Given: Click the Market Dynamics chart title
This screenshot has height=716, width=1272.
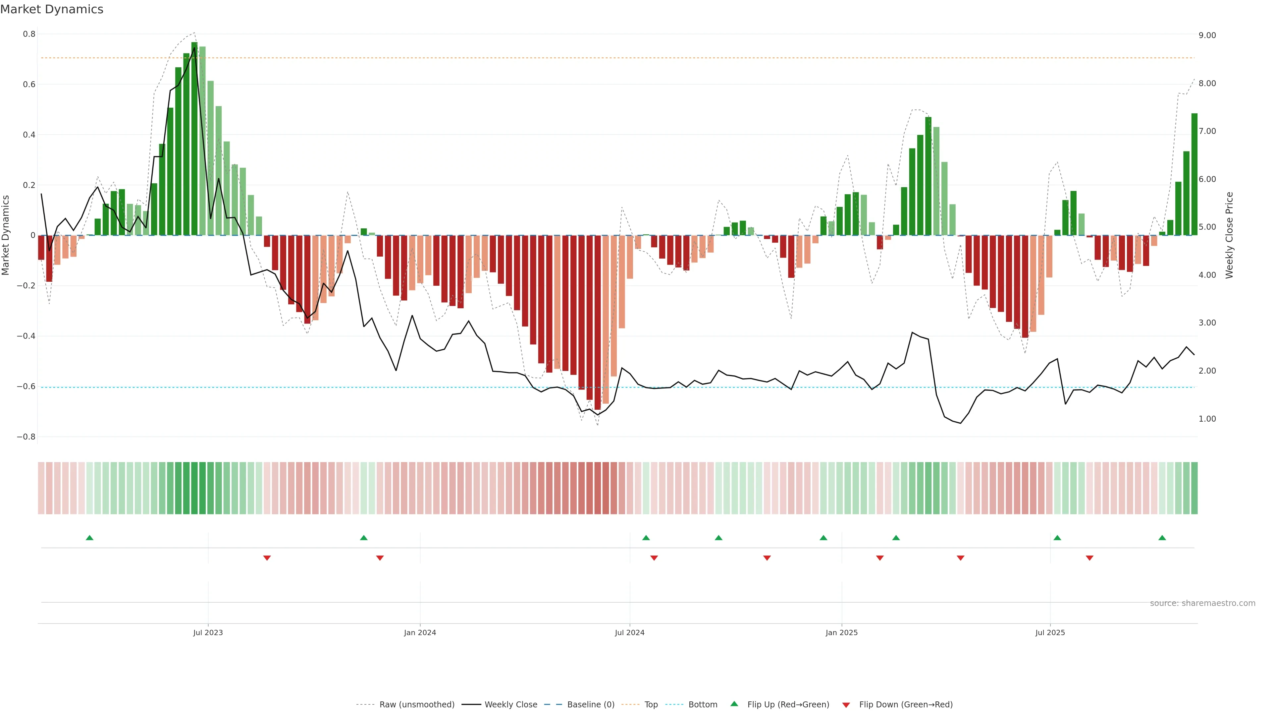Looking at the screenshot, I should click(52, 9).
